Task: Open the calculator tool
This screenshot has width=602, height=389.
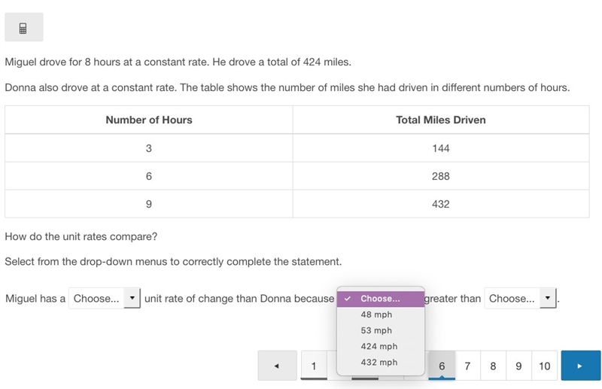Action: tap(24, 27)
